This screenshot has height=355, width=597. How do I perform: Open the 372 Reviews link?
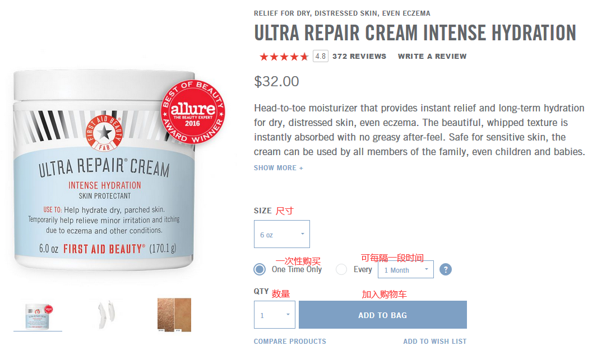[359, 57]
